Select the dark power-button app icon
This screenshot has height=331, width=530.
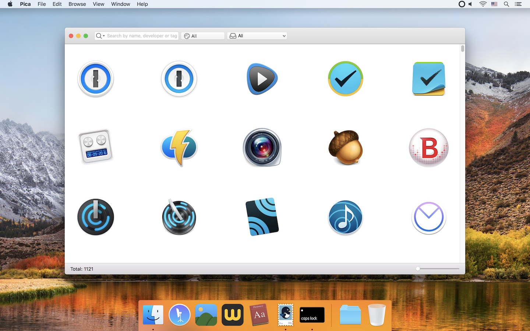click(x=96, y=217)
